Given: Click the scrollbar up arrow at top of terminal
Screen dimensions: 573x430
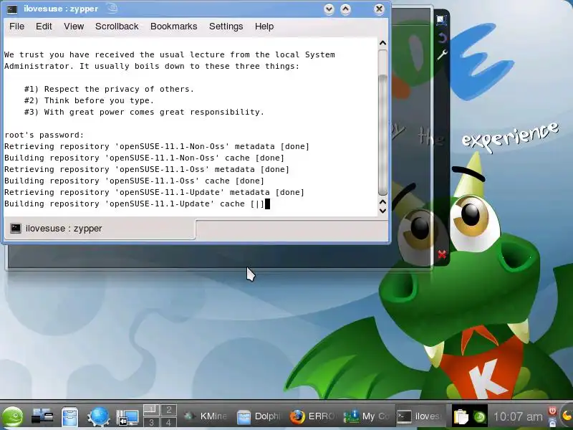Looking at the screenshot, I should 382,43.
